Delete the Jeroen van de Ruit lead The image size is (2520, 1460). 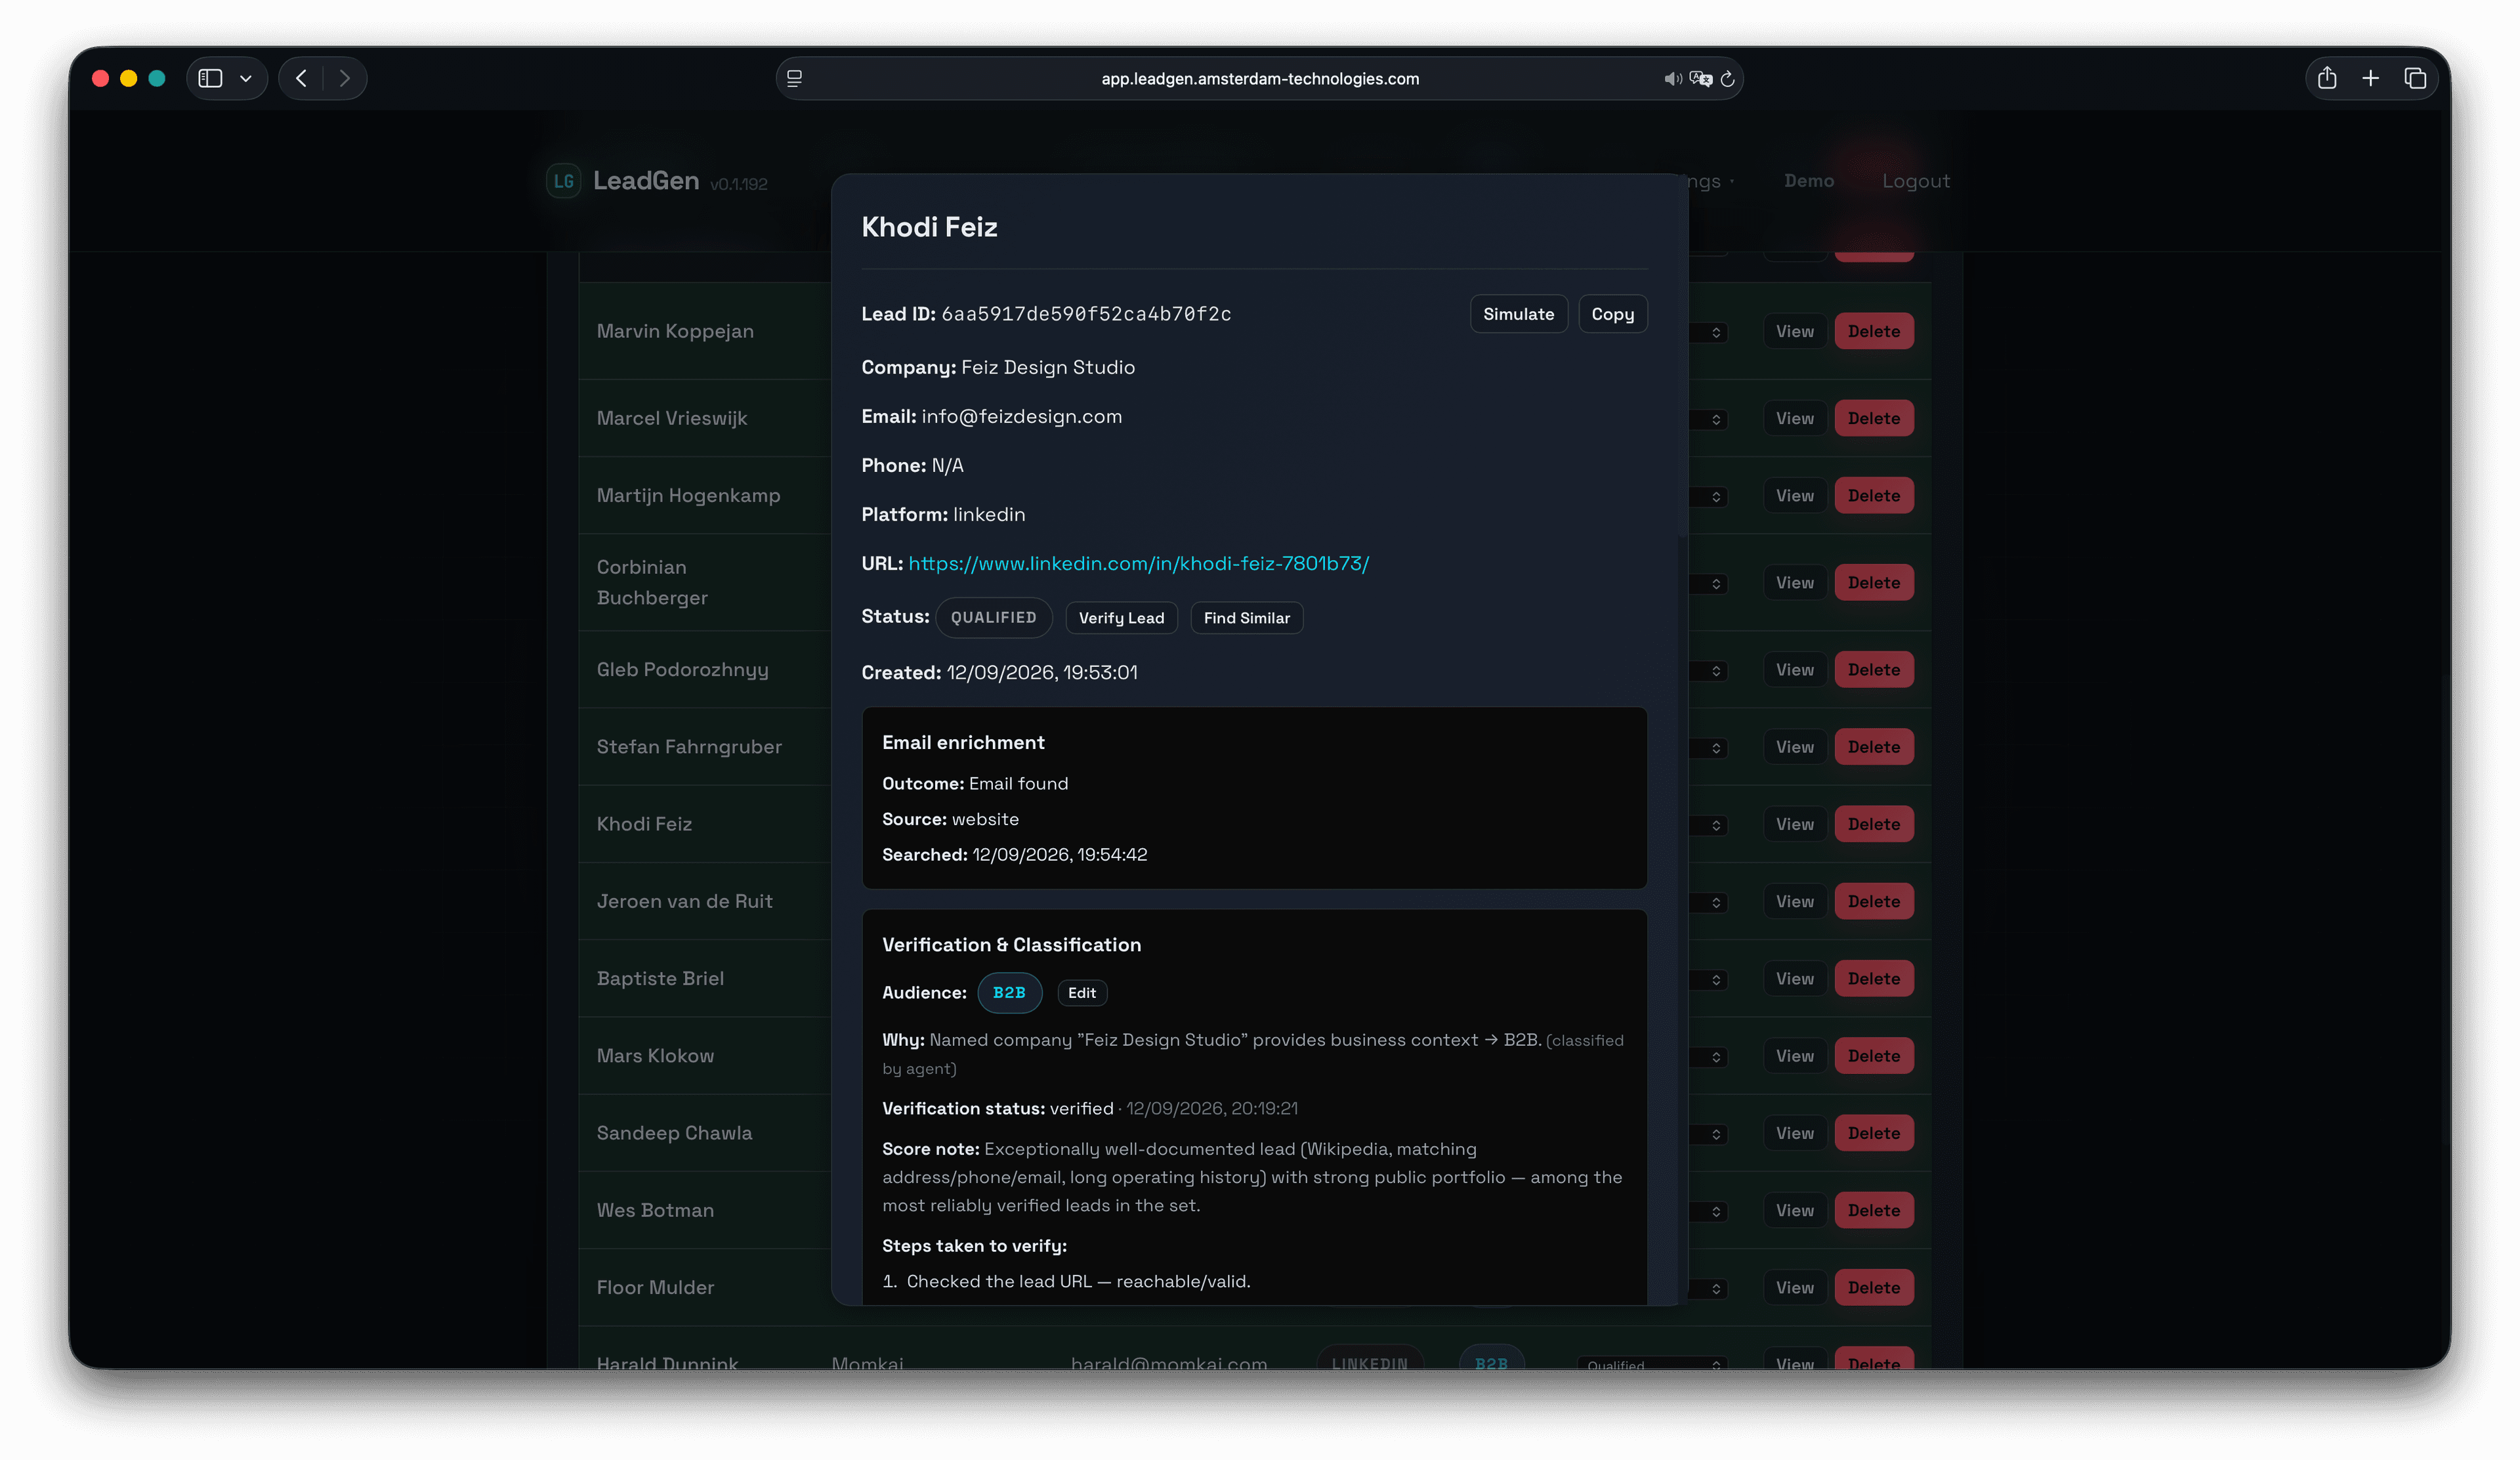[x=1873, y=901]
